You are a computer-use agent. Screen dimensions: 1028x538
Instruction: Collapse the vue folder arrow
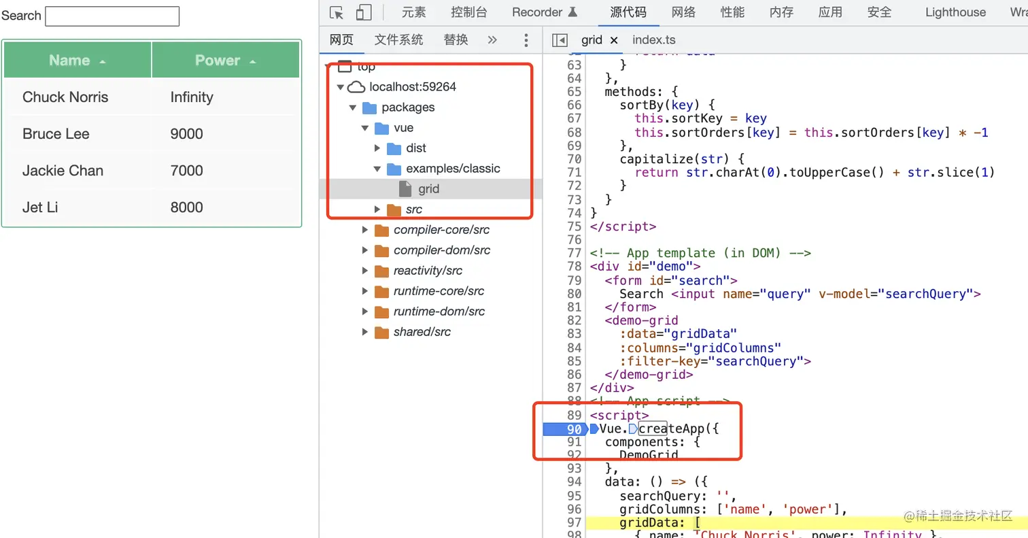coord(365,128)
